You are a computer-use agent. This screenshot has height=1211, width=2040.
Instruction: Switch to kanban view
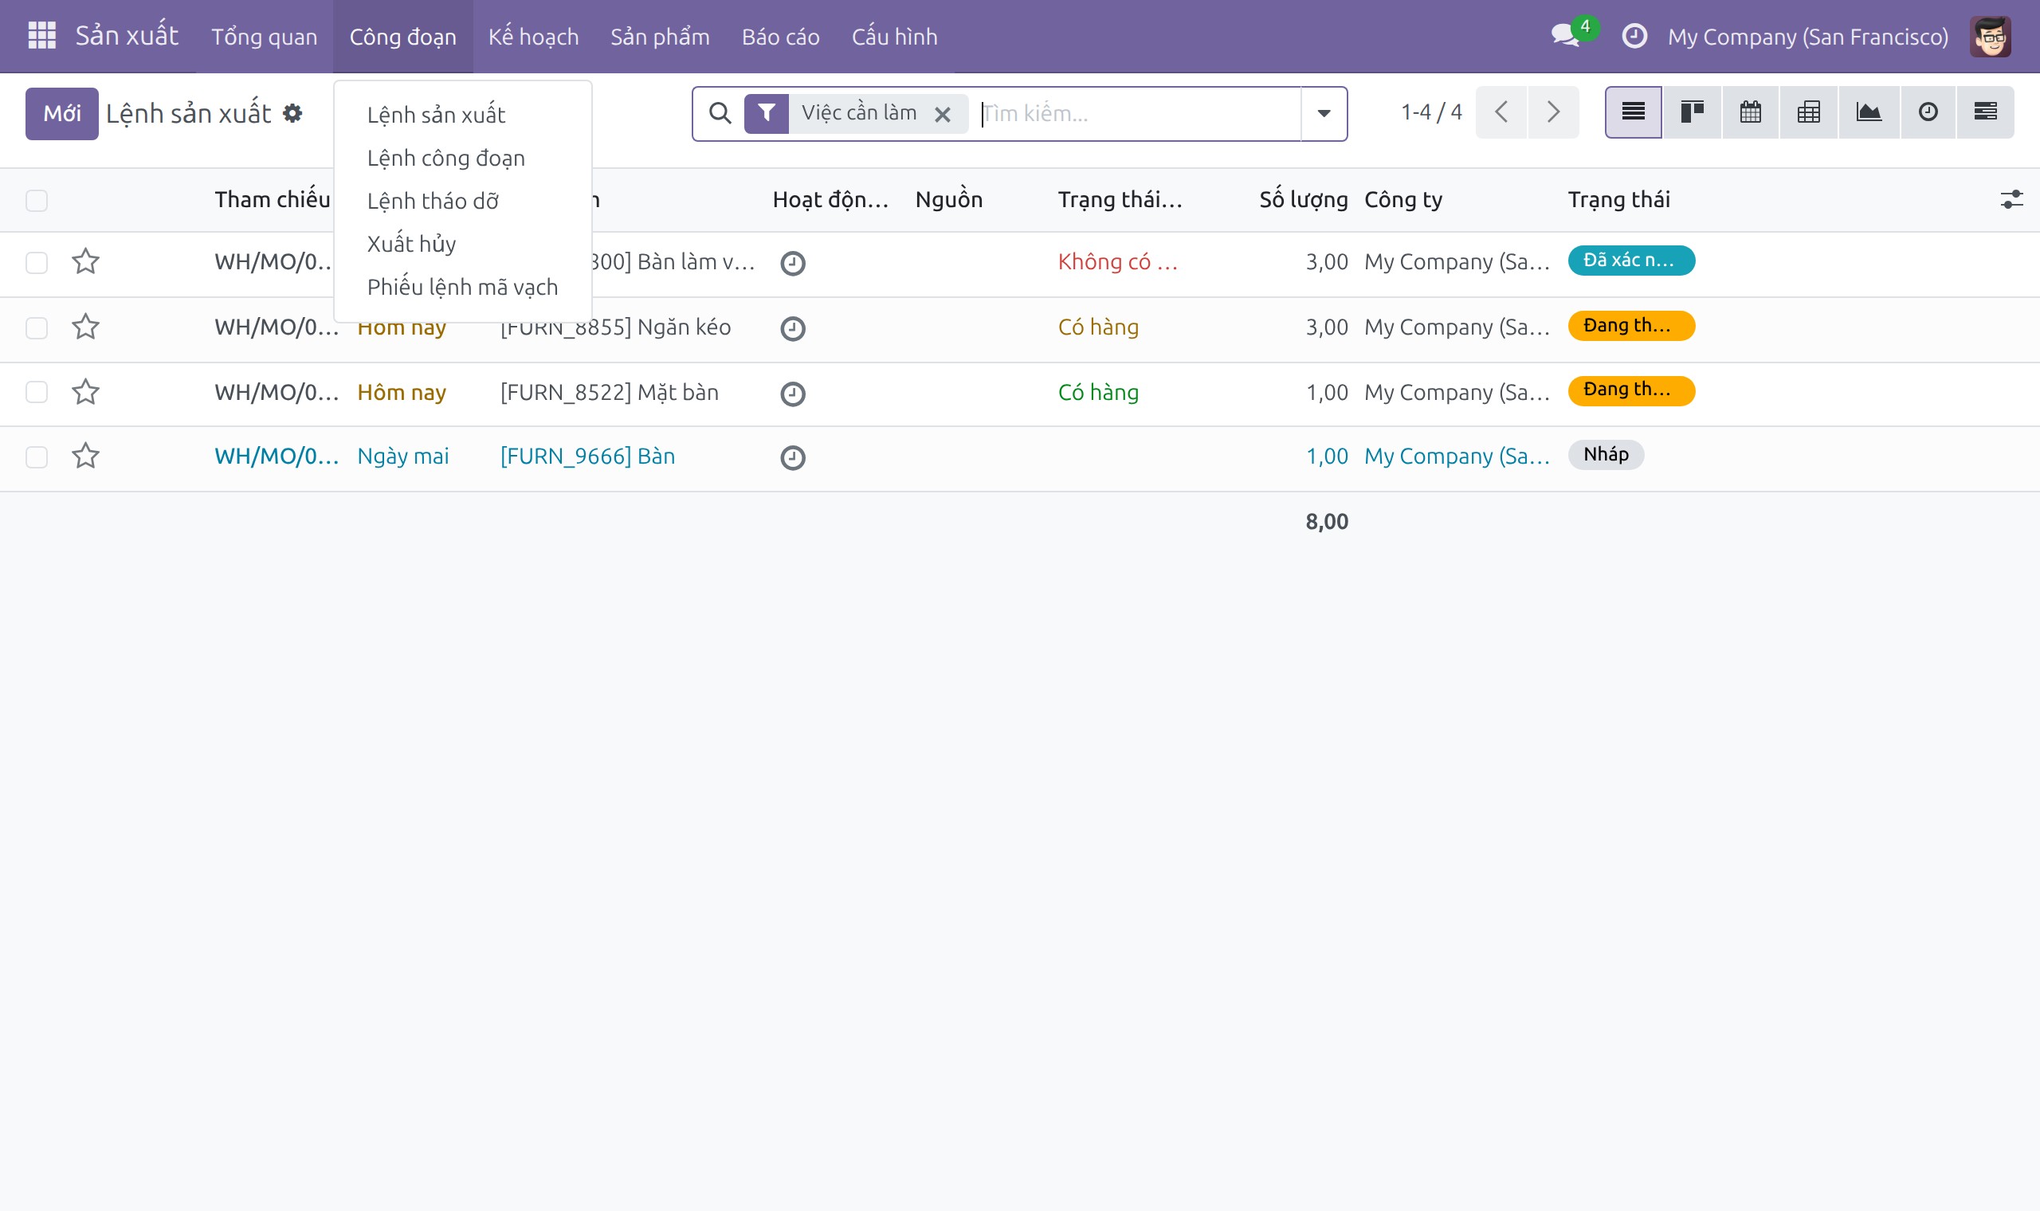[1692, 112]
